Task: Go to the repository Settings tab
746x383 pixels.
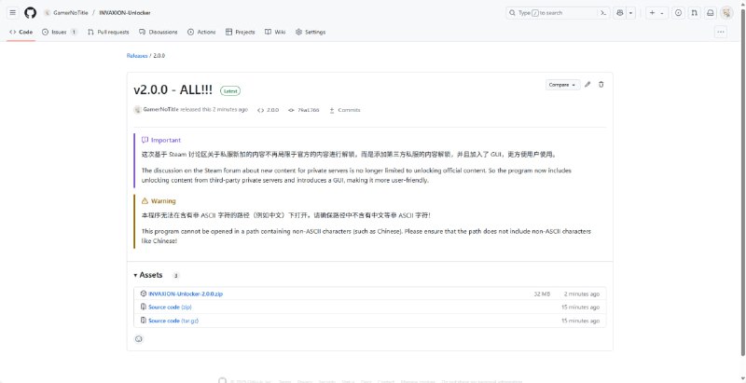Action: click(311, 32)
